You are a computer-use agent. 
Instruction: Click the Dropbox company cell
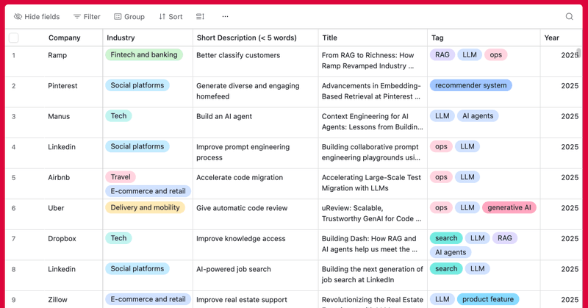pos(73,245)
